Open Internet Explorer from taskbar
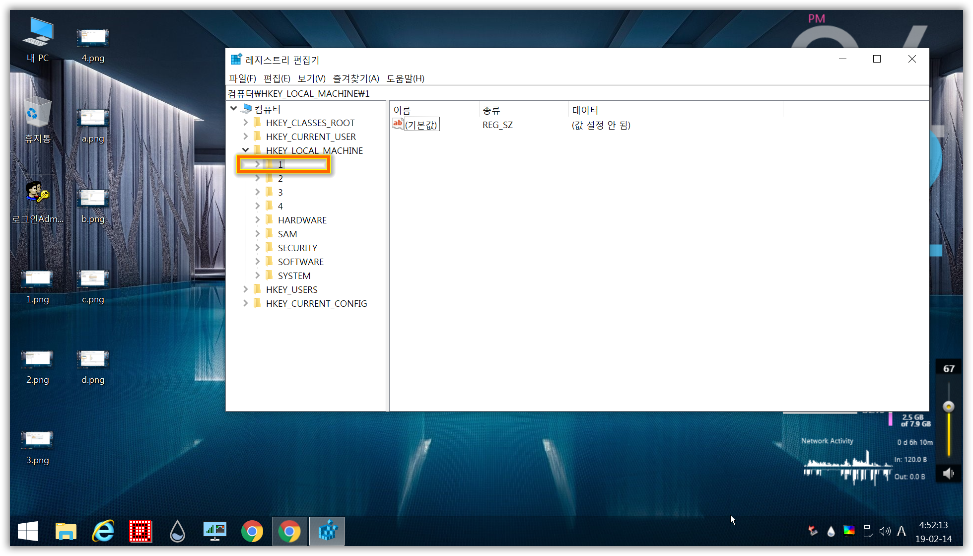The height and width of the screenshot is (556, 973). click(x=103, y=531)
